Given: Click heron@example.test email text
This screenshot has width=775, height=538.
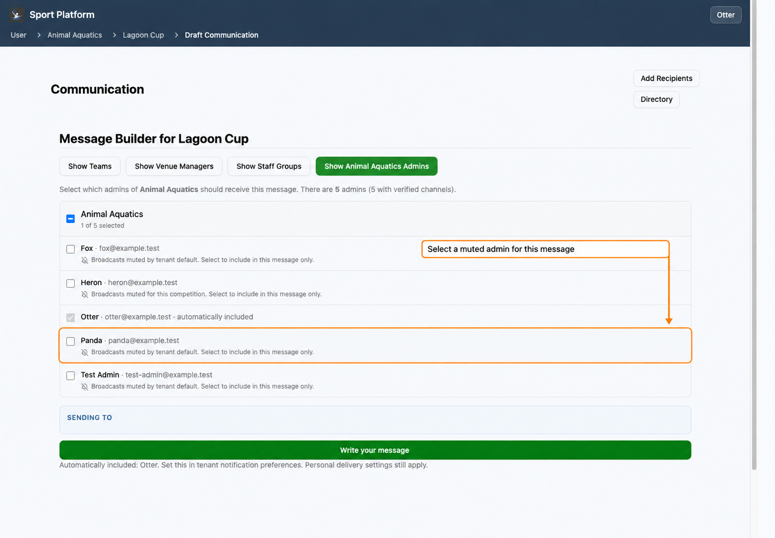Looking at the screenshot, I should (x=143, y=283).
